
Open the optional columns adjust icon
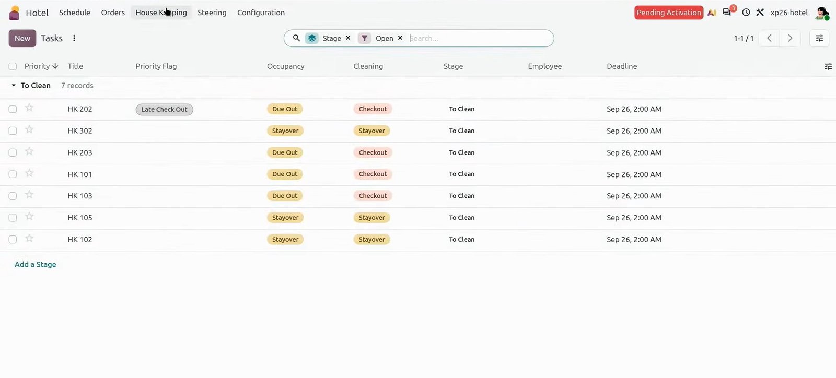pos(828,66)
